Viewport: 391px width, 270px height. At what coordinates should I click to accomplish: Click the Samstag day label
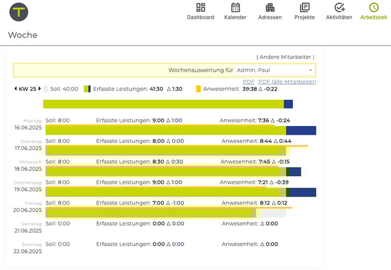point(32,224)
